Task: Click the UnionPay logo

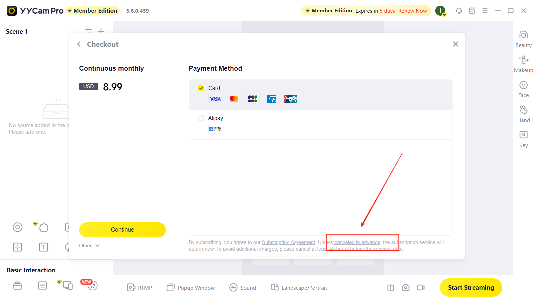Action: (290, 99)
